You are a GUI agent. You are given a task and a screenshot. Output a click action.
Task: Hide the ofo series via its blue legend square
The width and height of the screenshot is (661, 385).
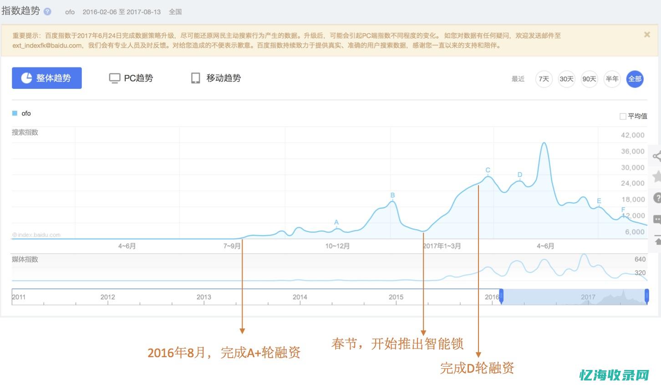(x=15, y=113)
